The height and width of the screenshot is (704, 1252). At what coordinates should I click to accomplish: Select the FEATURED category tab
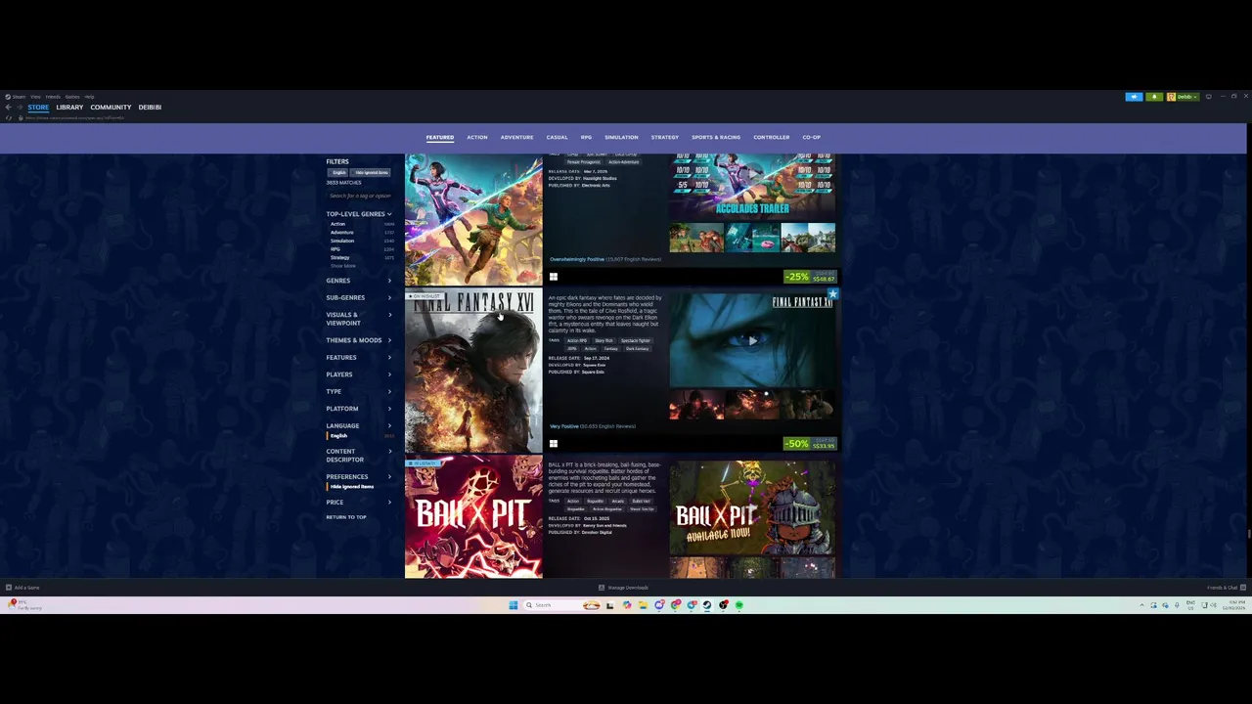point(439,137)
